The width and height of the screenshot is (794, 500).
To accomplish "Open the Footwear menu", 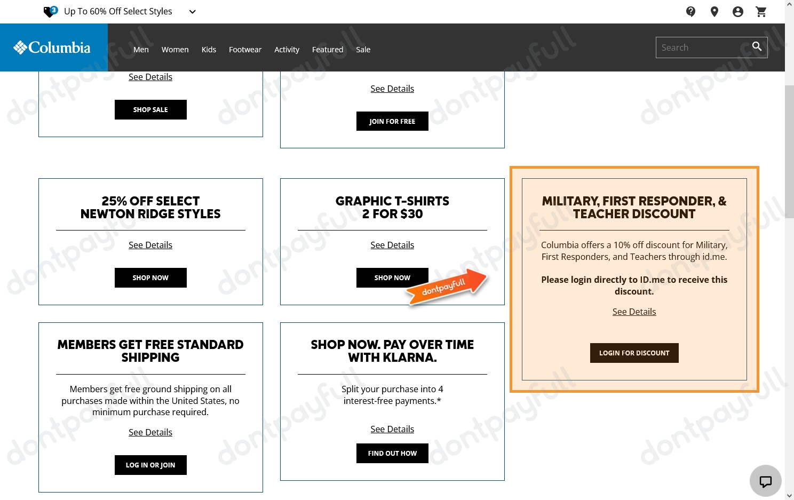I will 245,49.
